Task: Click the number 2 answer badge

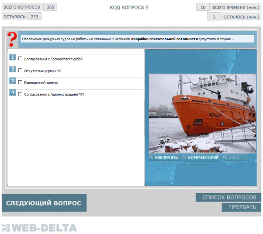Action: (13, 70)
